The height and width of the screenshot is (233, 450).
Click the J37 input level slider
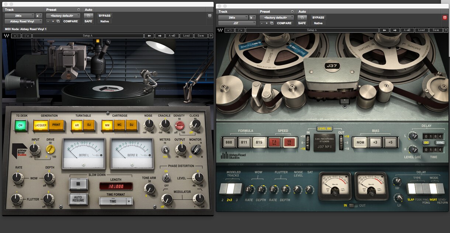pyautogui.click(x=309, y=142)
